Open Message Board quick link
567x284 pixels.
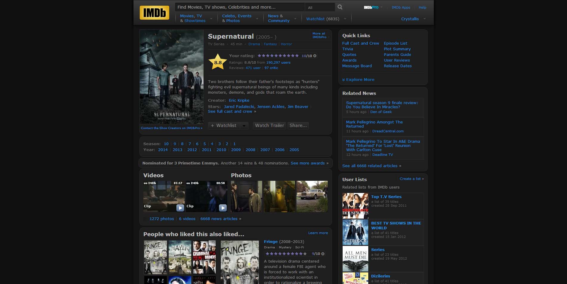click(x=357, y=66)
